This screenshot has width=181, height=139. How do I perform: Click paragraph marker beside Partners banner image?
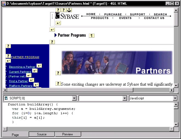[x=58, y=73]
